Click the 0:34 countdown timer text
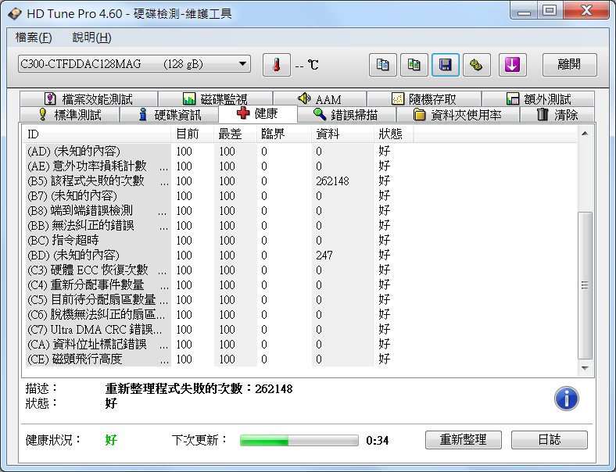616x472 pixels. [377, 441]
